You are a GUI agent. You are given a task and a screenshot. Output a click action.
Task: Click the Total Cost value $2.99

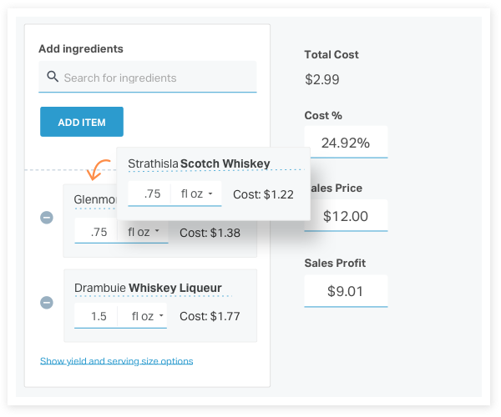point(322,79)
